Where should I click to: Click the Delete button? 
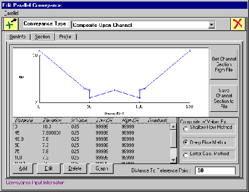coord(75,168)
